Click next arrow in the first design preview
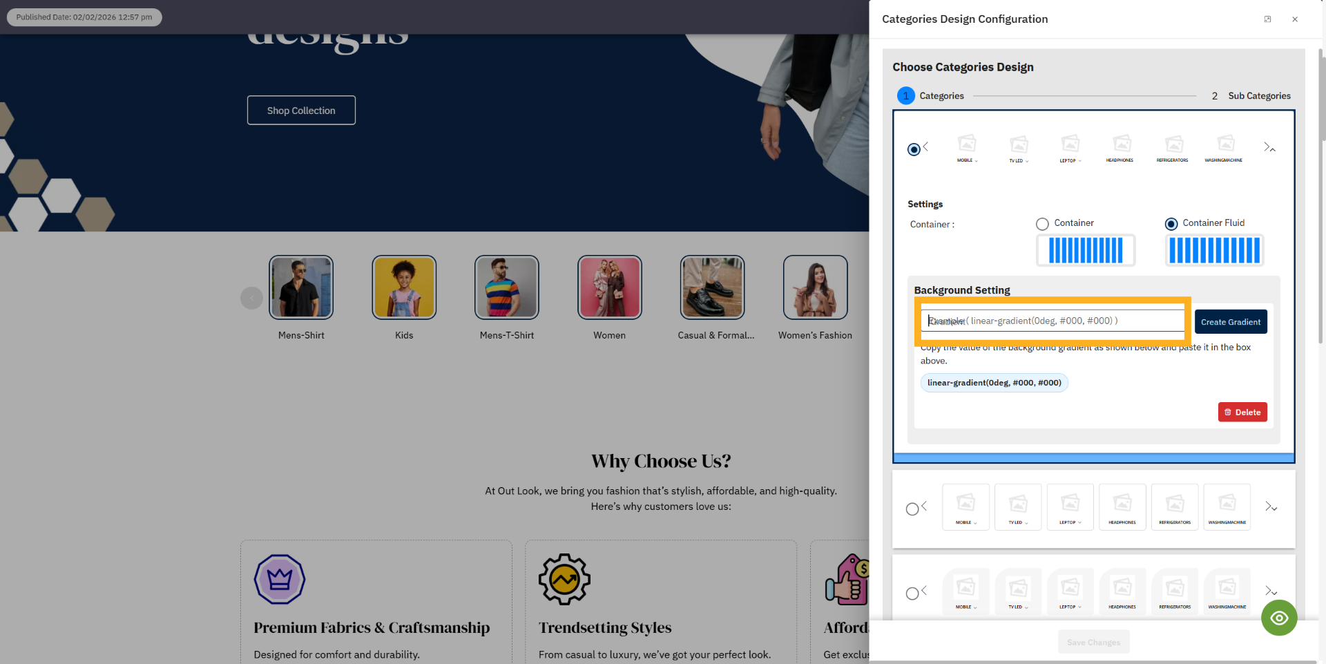Image resolution: width=1326 pixels, height=664 pixels. click(x=1267, y=146)
